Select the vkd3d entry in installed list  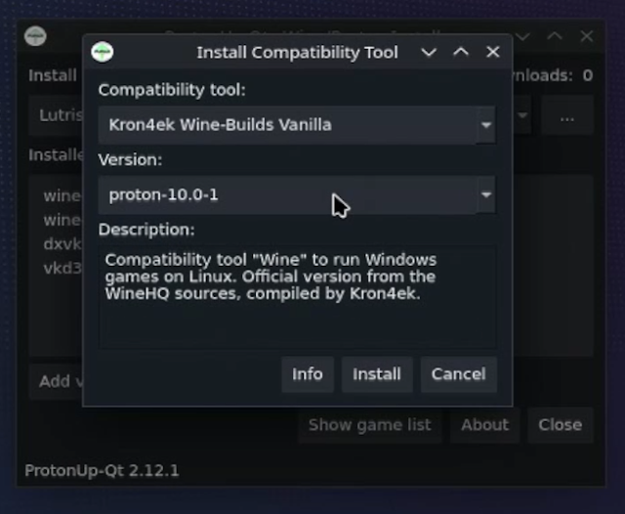[x=62, y=269]
